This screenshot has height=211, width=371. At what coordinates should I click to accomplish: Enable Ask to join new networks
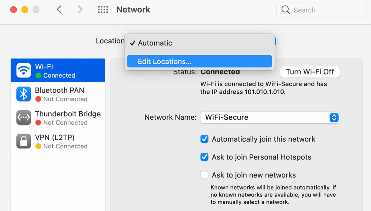pos(204,175)
